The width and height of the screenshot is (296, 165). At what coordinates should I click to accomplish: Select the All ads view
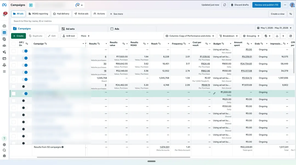point(18,14)
